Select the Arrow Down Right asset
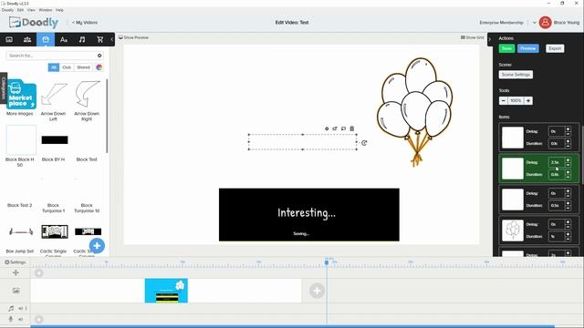This screenshot has width=584, height=328. coord(88,95)
